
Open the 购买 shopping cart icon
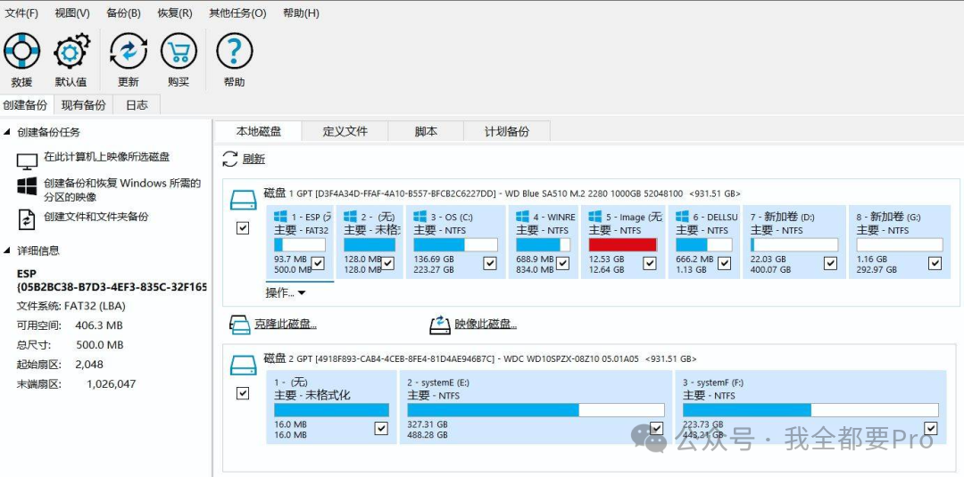[179, 52]
